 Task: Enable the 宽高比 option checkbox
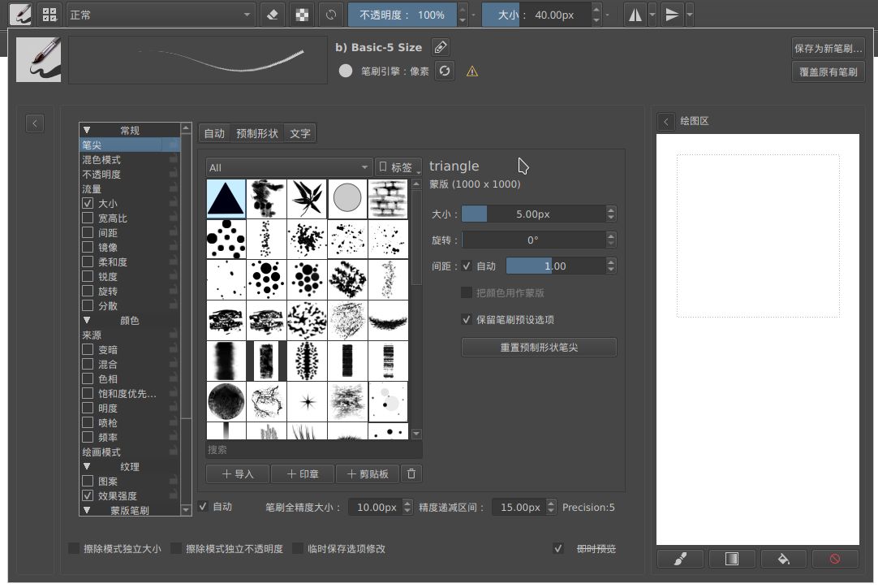88,218
